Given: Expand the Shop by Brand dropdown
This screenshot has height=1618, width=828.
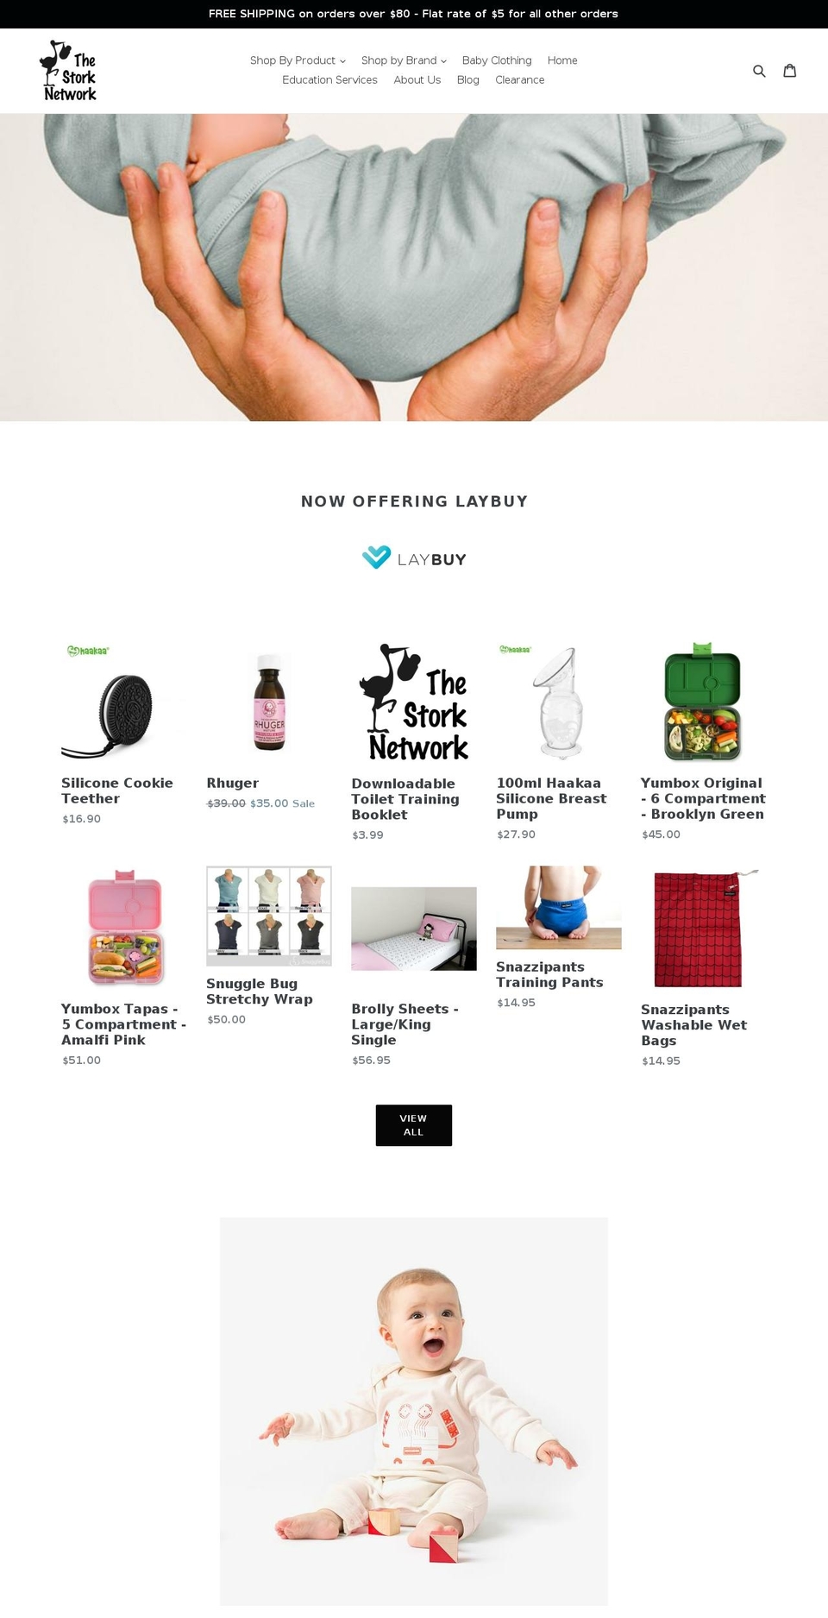Looking at the screenshot, I should pyautogui.click(x=404, y=60).
